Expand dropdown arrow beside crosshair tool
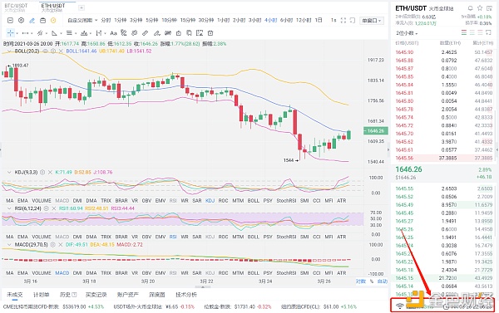 [17, 33]
